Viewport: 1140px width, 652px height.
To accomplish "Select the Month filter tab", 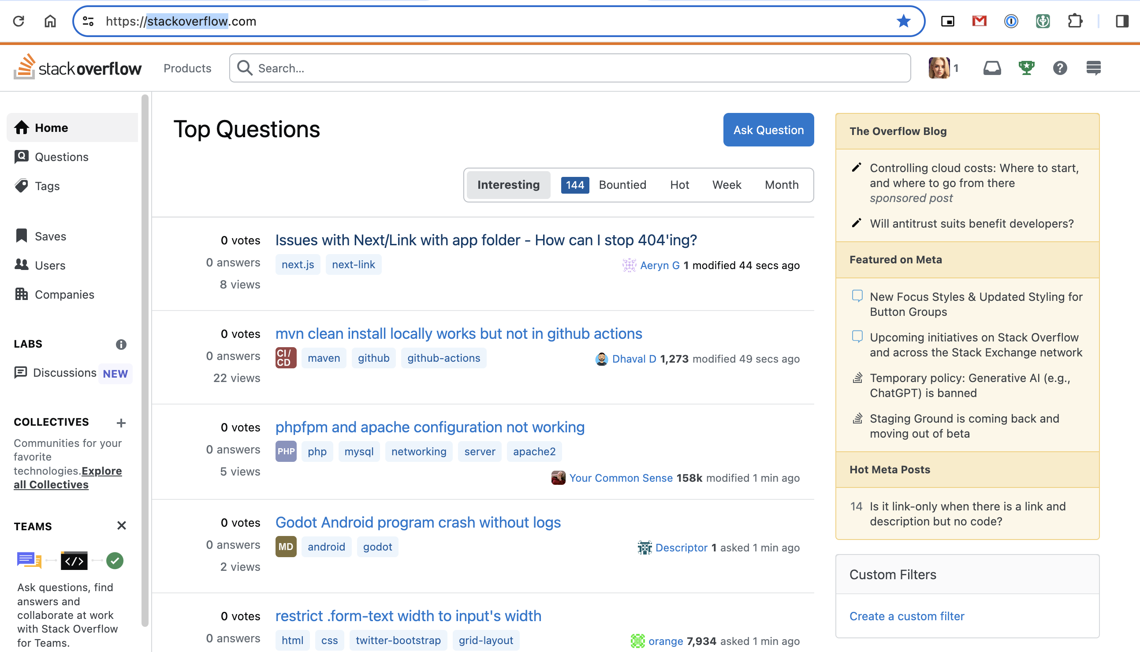I will [781, 185].
